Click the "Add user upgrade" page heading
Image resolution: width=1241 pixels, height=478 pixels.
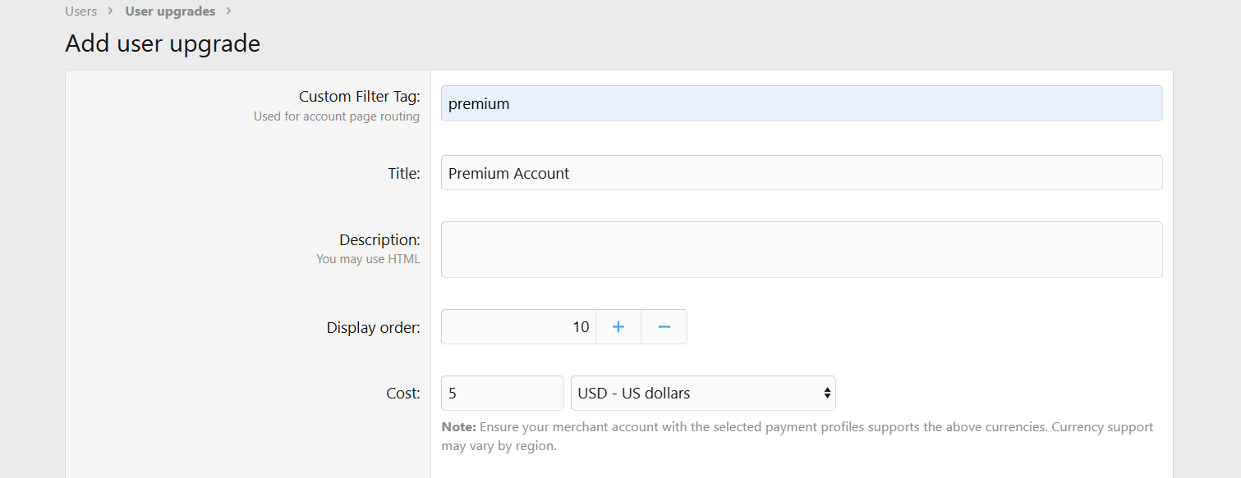click(163, 43)
